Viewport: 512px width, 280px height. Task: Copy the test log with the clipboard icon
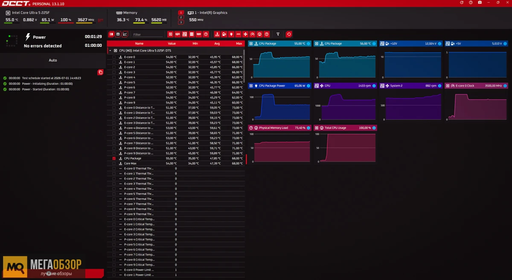click(x=100, y=72)
